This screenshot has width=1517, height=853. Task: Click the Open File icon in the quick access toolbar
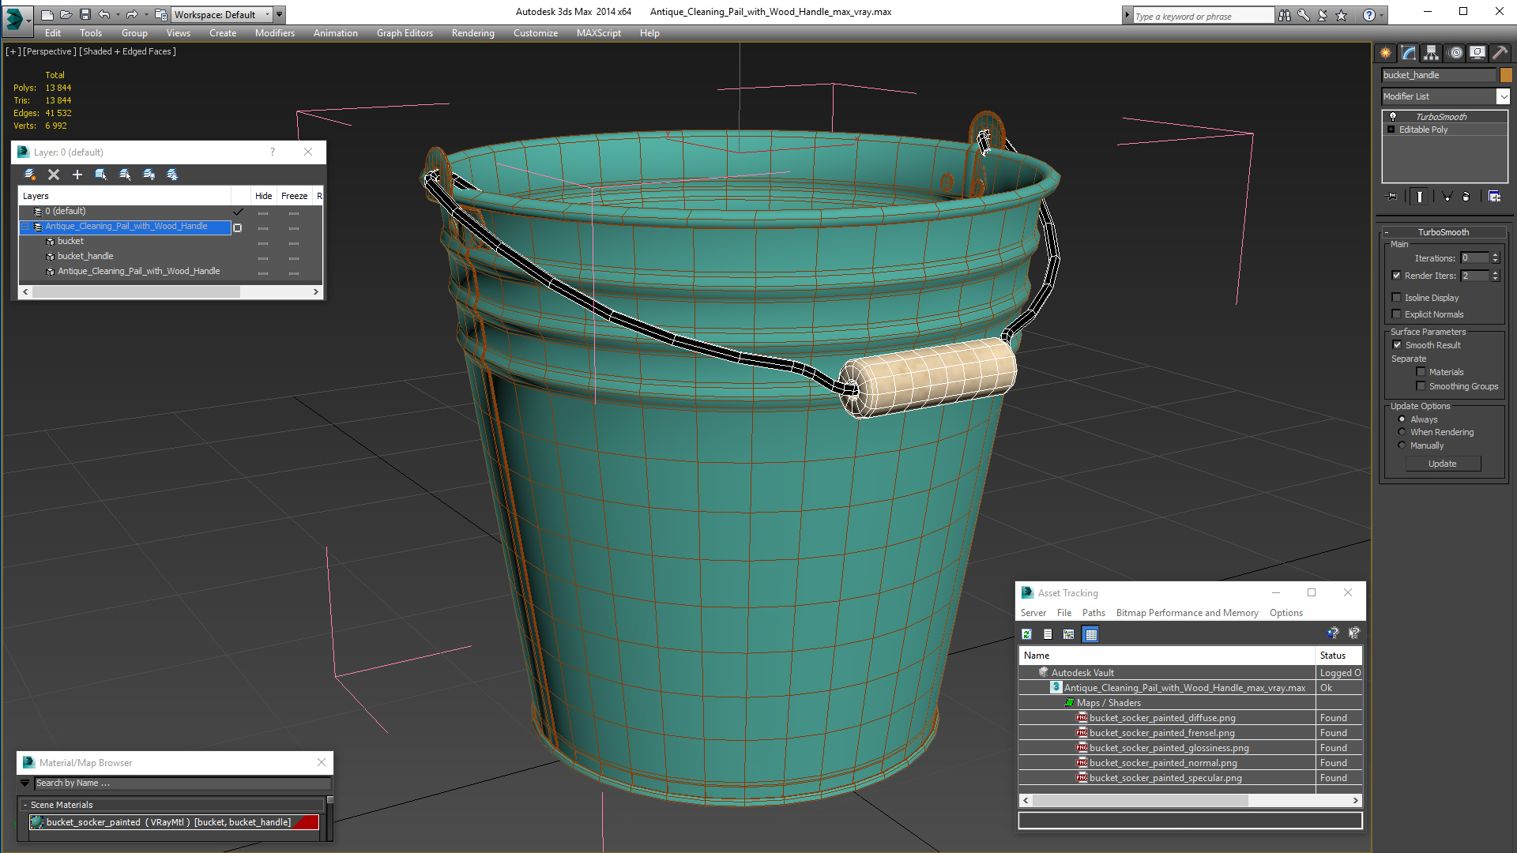pos(66,14)
